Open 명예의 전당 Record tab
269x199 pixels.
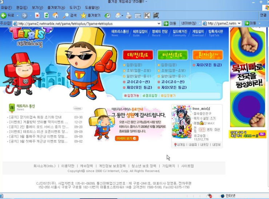coord(160,33)
